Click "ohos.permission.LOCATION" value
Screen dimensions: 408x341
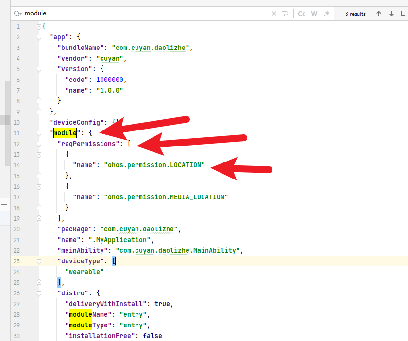[x=154, y=165]
